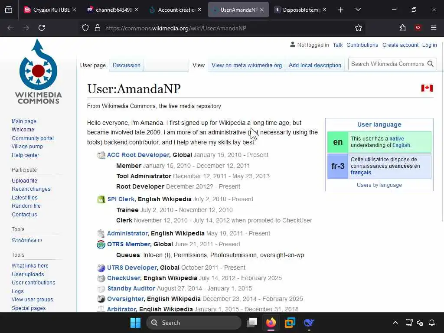Select the User page tab
This screenshot has height=333, width=444.
pyautogui.click(x=93, y=65)
